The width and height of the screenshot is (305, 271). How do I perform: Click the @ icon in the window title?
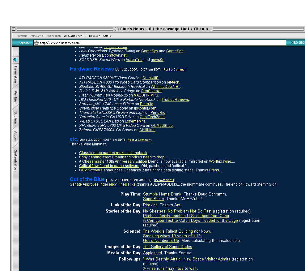(x=117, y=29)
